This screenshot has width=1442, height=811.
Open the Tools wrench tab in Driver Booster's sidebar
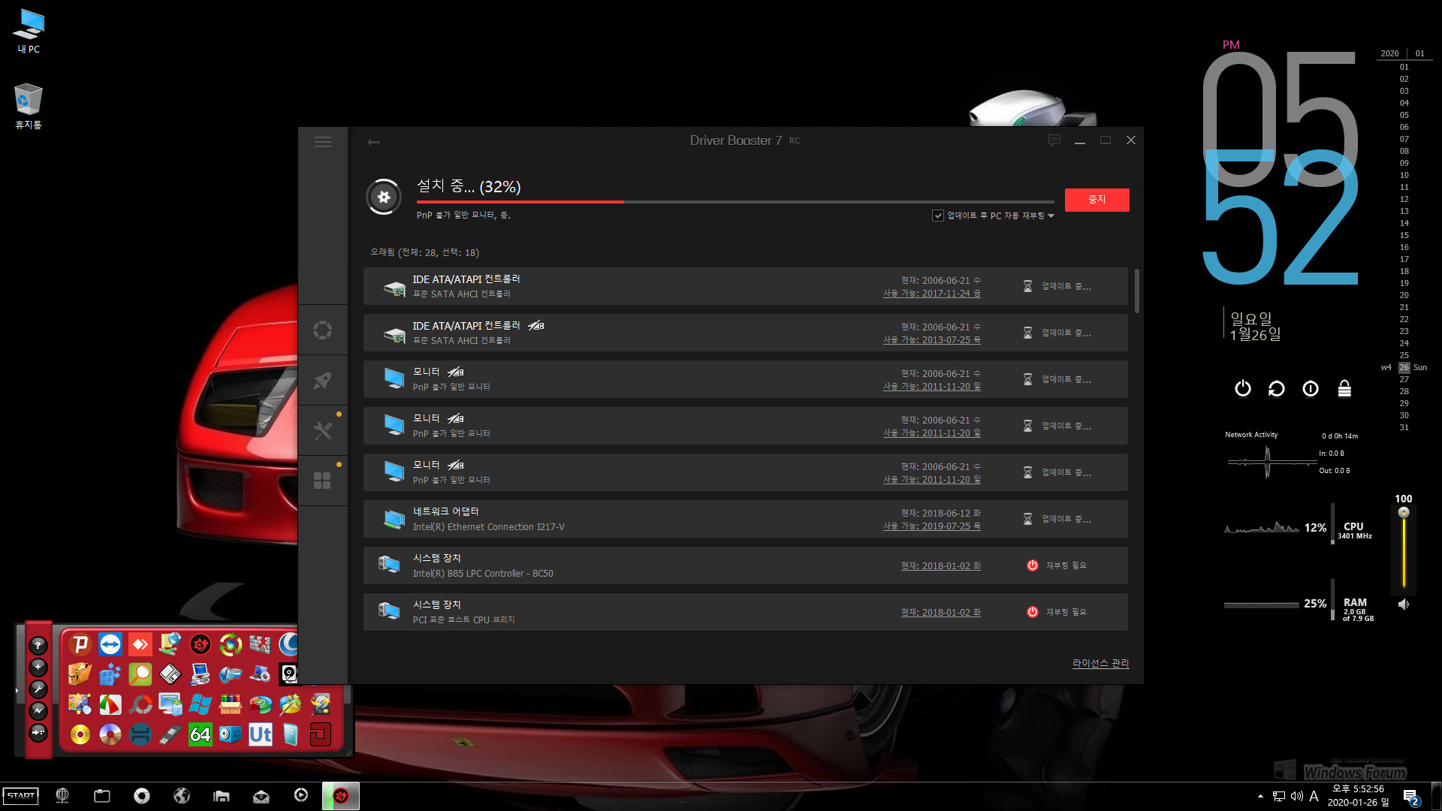point(323,431)
